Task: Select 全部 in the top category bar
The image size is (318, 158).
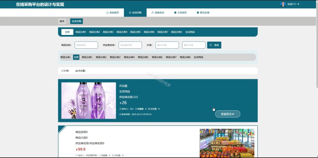Action: (67, 32)
